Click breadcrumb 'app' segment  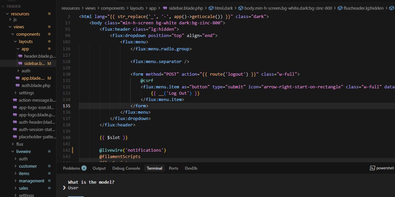click(153, 8)
